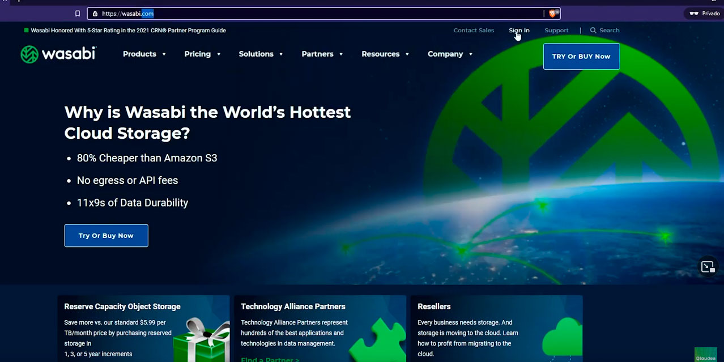Open the Resources menu
The image size is (724, 362).
click(385, 54)
